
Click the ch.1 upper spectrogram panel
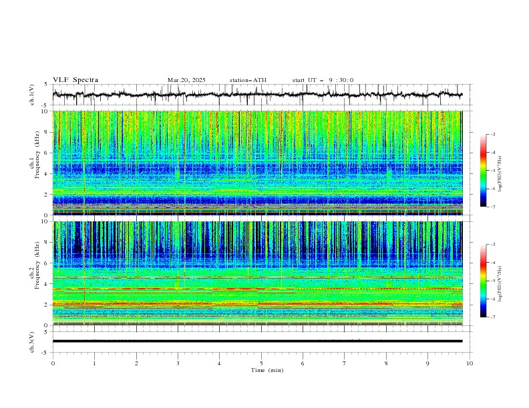pos(258,163)
